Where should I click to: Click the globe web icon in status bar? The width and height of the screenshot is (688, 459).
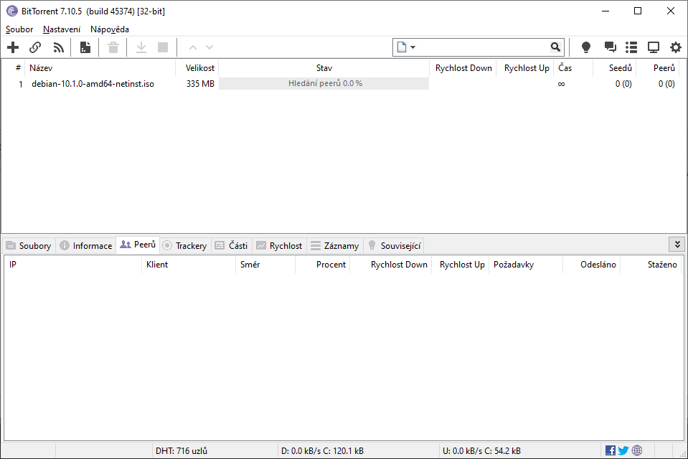tap(637, 450)
